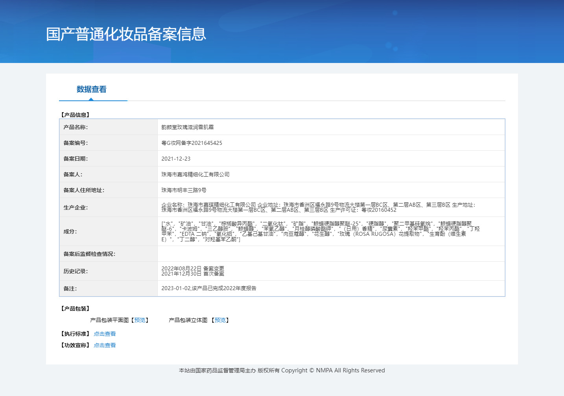Click the 产品包装立体图 label

coord(188,320)
